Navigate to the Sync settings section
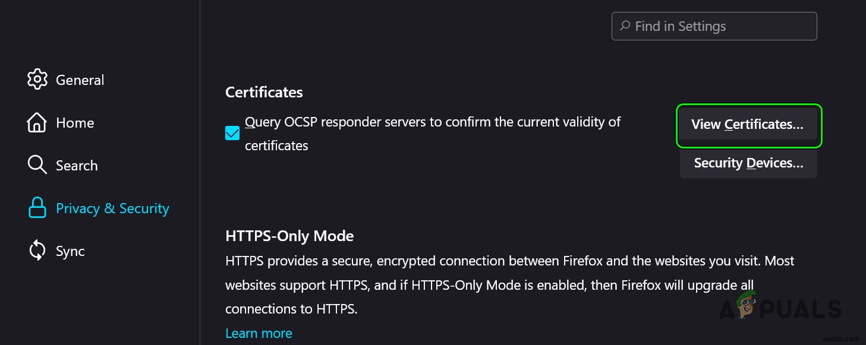Viewport: 866px width, 345px height. coord(70,251)
